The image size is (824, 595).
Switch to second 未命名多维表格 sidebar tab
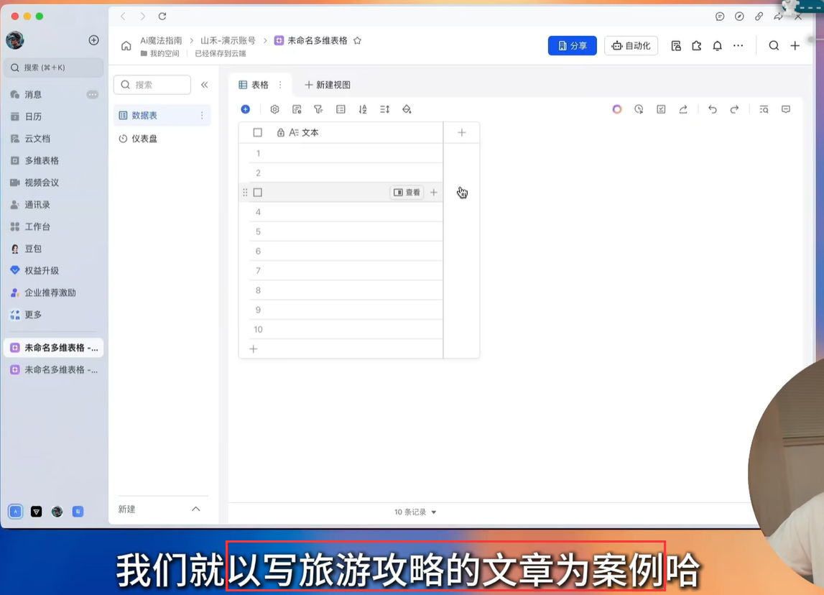(x=54, y=369)
